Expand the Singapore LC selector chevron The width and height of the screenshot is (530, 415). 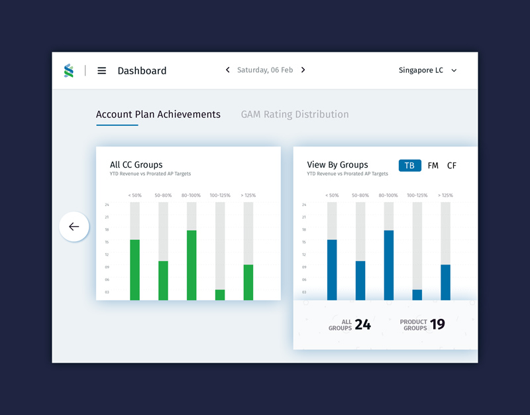[454, 70]
